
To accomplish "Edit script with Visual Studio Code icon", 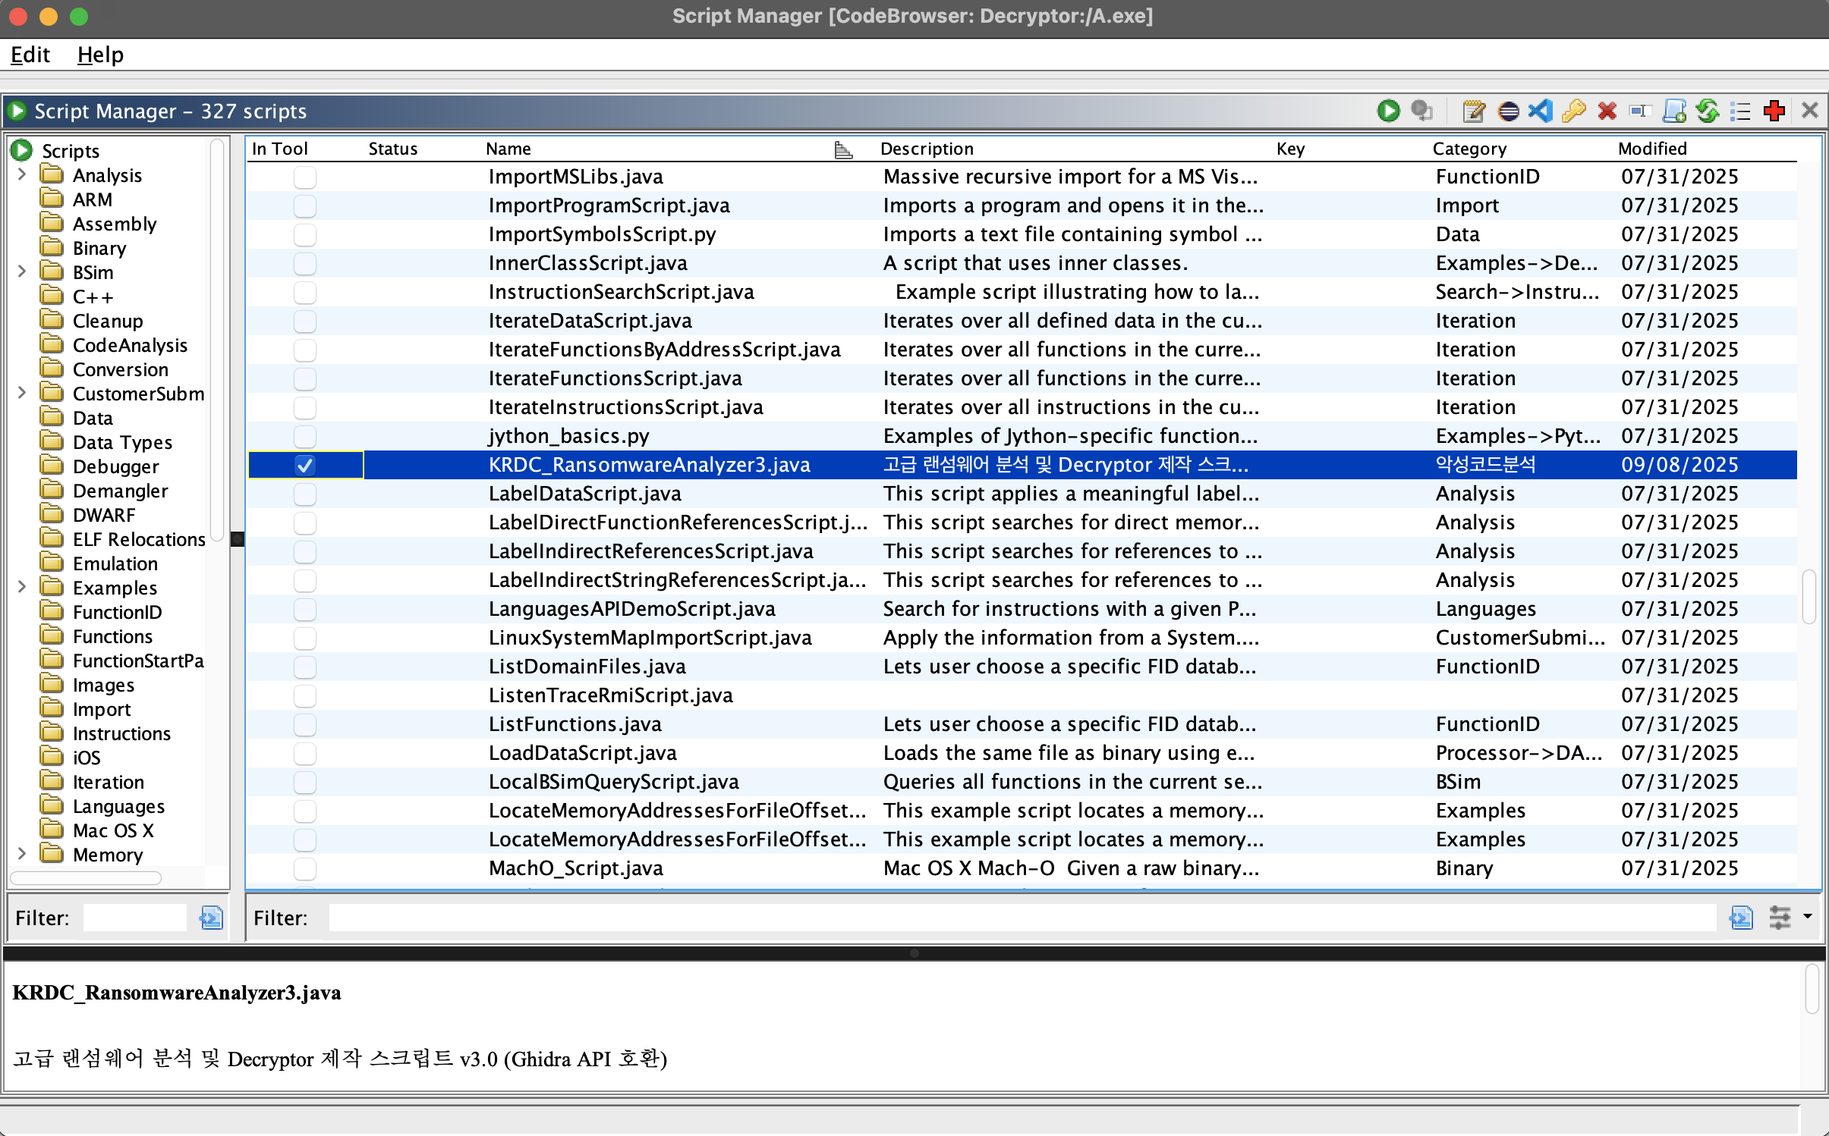I will [1541, 111].
